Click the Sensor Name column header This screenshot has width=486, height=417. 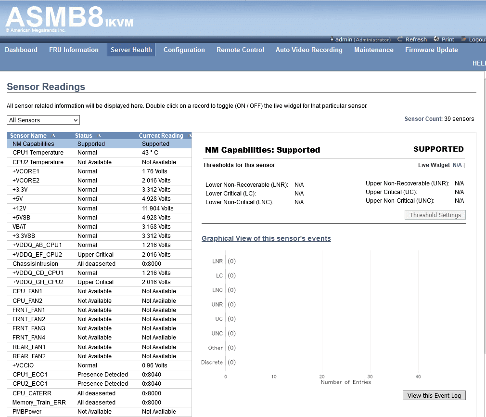(x=28, y=136)
